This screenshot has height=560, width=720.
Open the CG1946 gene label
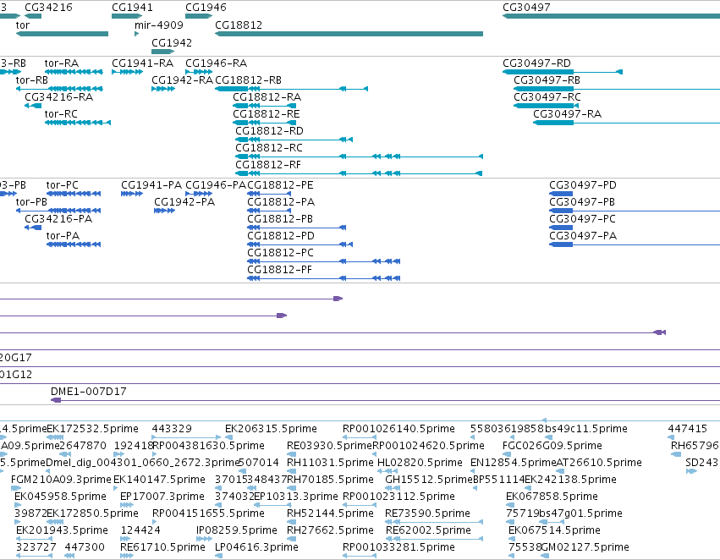point(206,8)
